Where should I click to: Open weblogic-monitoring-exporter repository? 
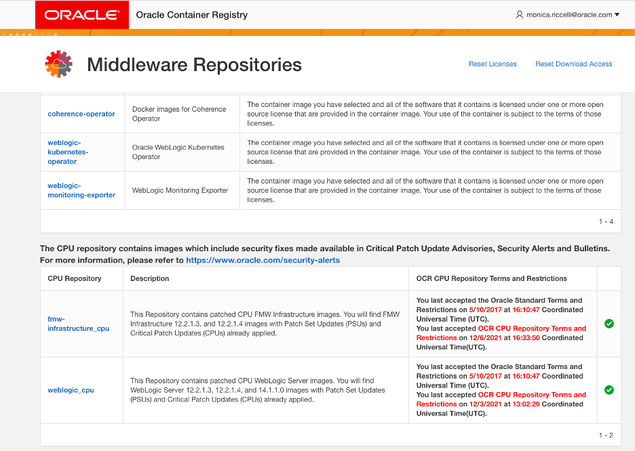point(81,190)
